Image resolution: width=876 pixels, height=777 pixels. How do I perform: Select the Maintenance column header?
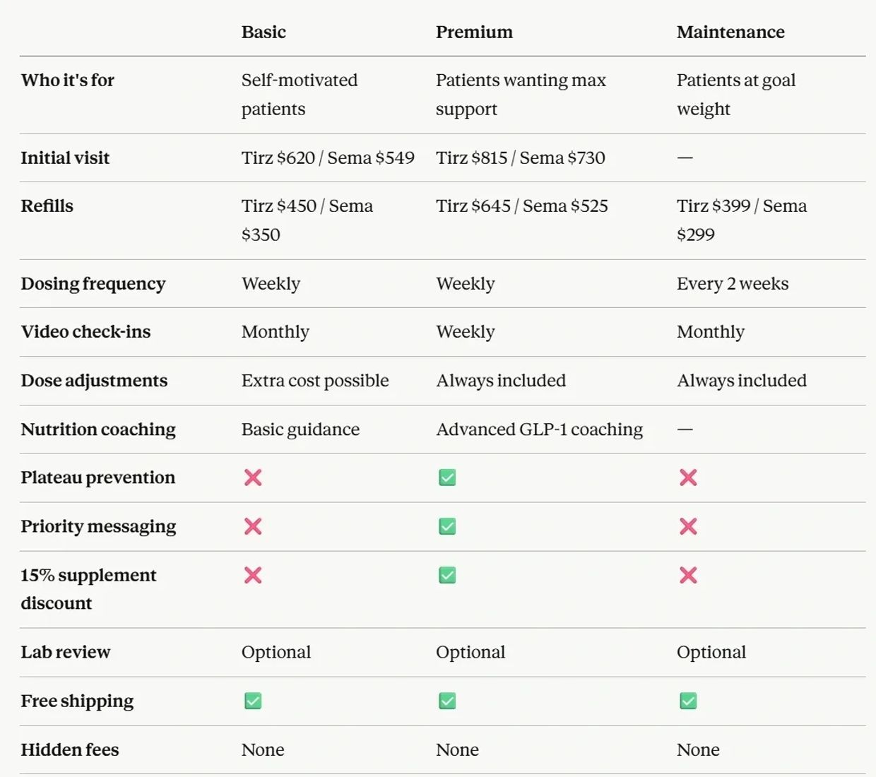(730, 32)
